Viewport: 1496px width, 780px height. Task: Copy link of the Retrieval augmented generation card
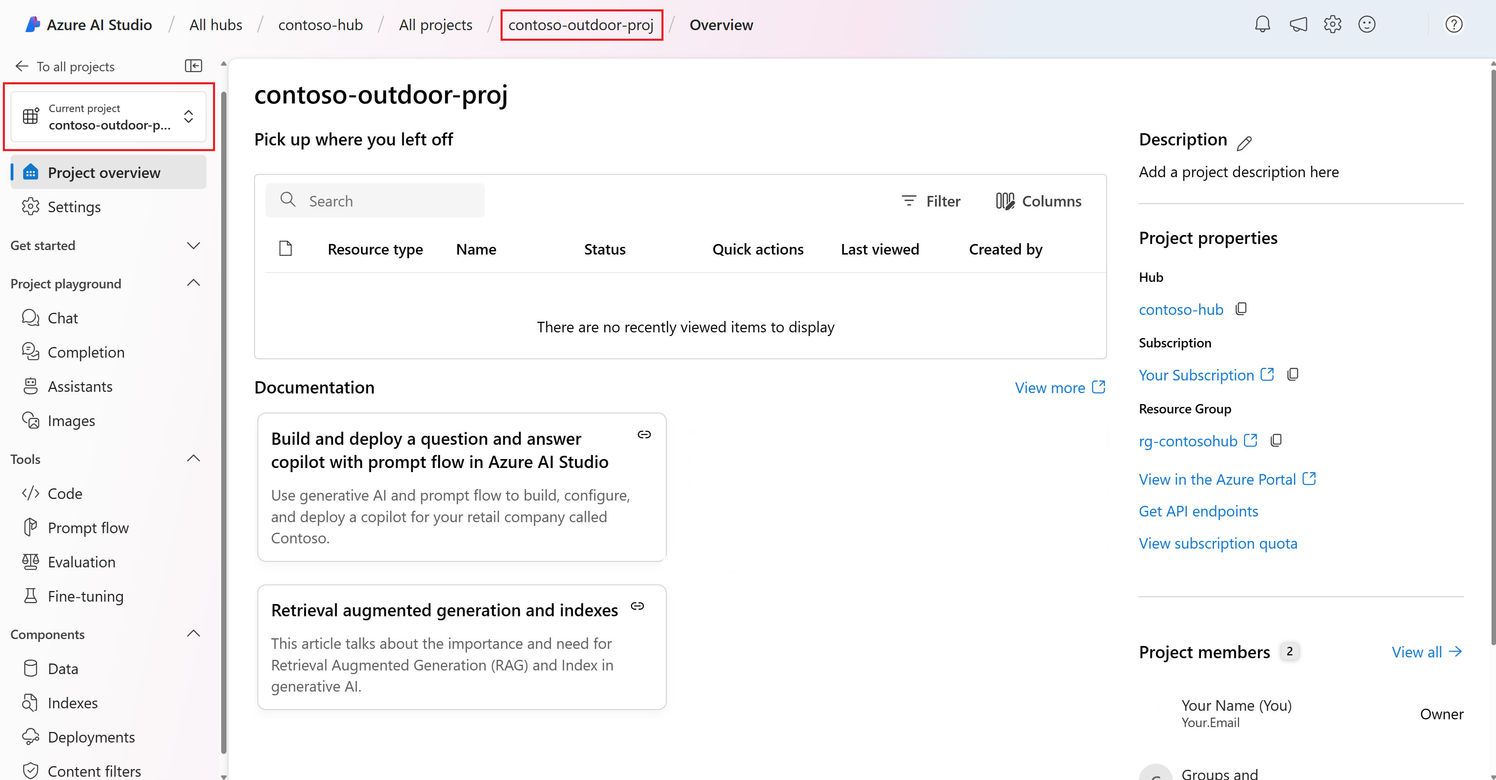coord(638,606)
